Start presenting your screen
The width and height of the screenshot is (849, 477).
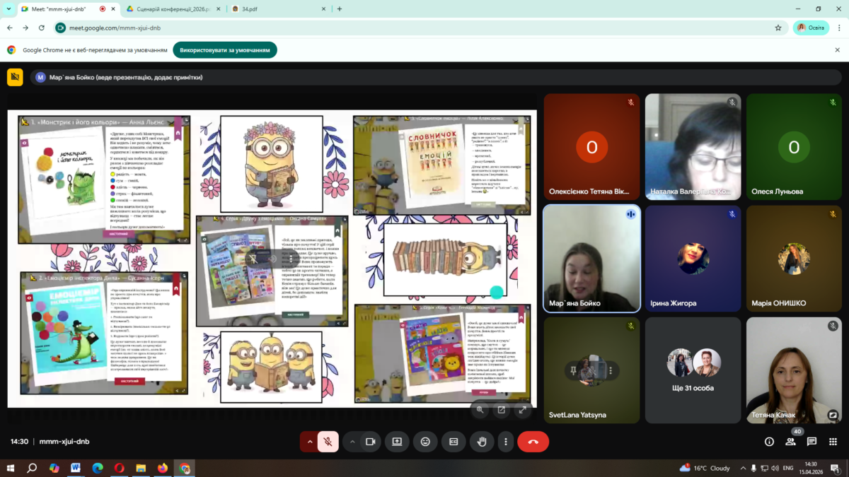tap(397, 442)
